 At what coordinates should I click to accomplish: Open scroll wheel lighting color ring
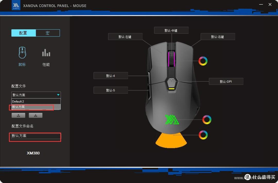point(203,61)
